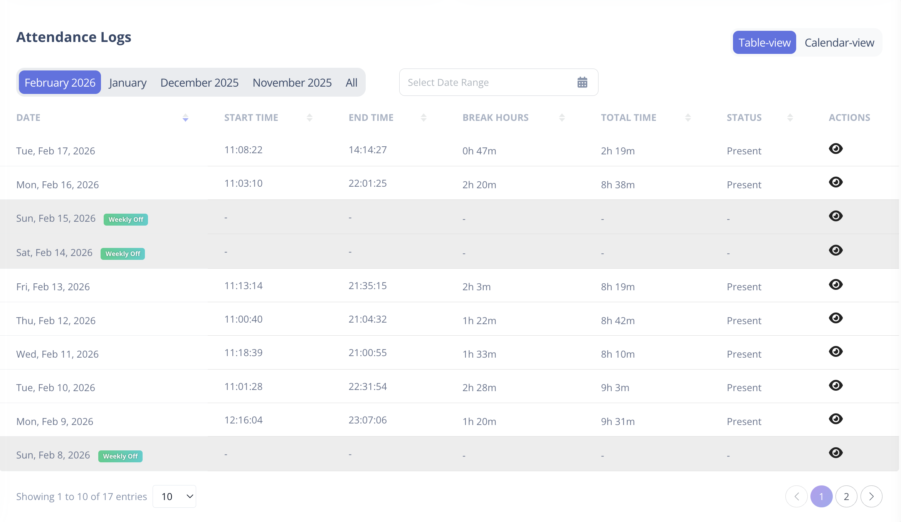Select the Attendance Logs heading
The image size is (901, 522).
tap(74, 37)
